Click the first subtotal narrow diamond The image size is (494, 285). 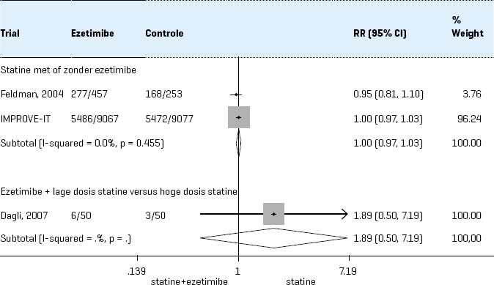pyautogui.click(x=238, y=144)
